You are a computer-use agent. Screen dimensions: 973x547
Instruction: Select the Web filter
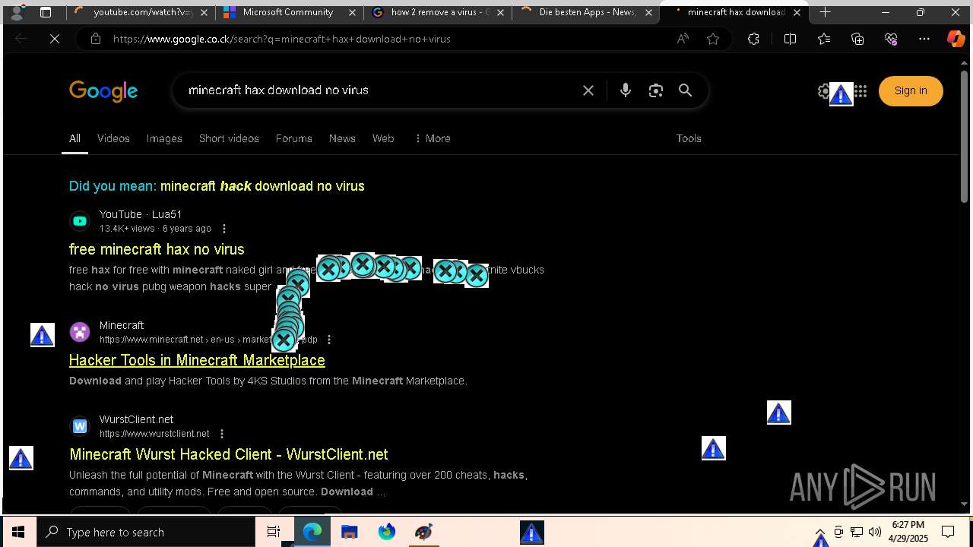383,138
